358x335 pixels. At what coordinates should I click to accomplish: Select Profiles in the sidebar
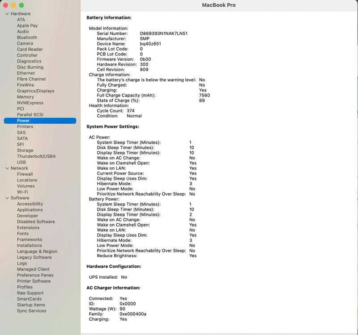25,287
